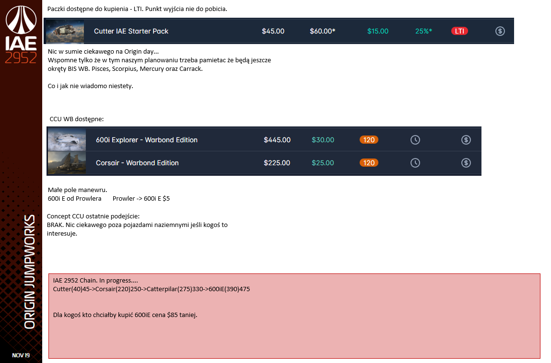Screen dimensions: 551x363
Task: Select 600i Explorer - Warbond Edition name
Action: (147, 140)
